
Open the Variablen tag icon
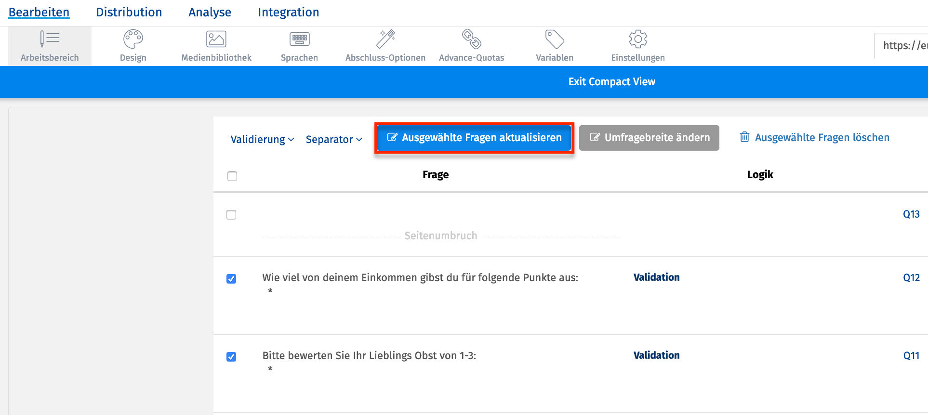pyautogui.click(x=555, y=39)
